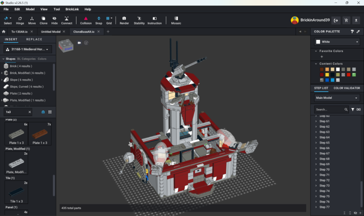Click the viewport reset view icon

(x=86, y=43)
